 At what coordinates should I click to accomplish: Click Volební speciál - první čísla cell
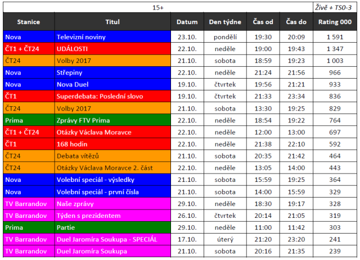point(112,192)
